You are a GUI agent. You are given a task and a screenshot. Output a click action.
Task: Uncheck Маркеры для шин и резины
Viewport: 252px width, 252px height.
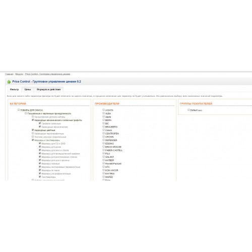[40, 160]
